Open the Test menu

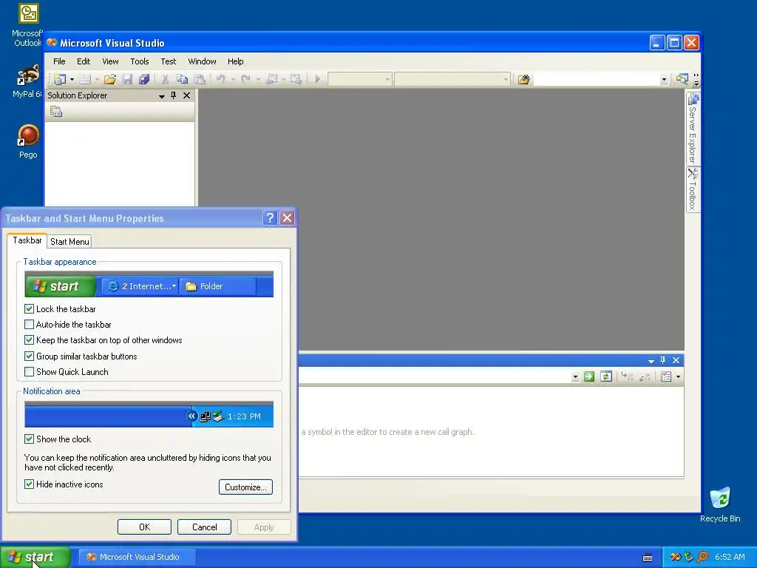tap(169, 61)
